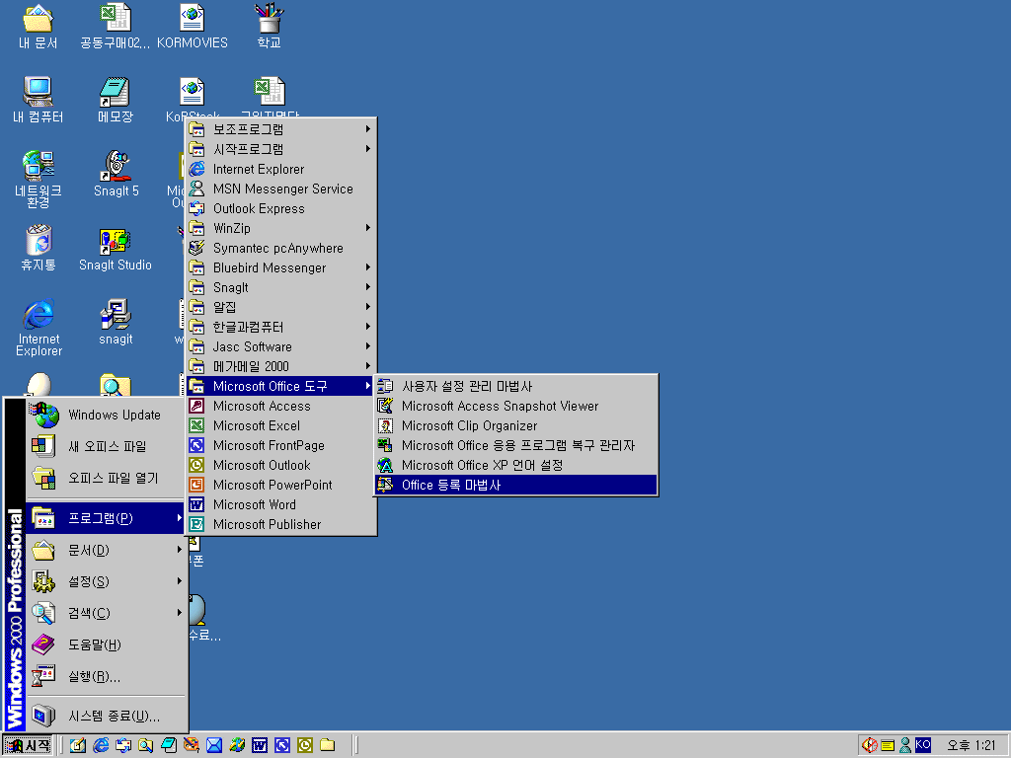Open Microsoft Outlook in the Programs menu
This screenshot has height=758, width=1011.
280,466
